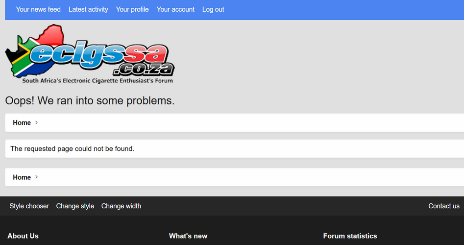Open the Style chooser
Viewport: 464px width, 245px height.
pos(29,206)
